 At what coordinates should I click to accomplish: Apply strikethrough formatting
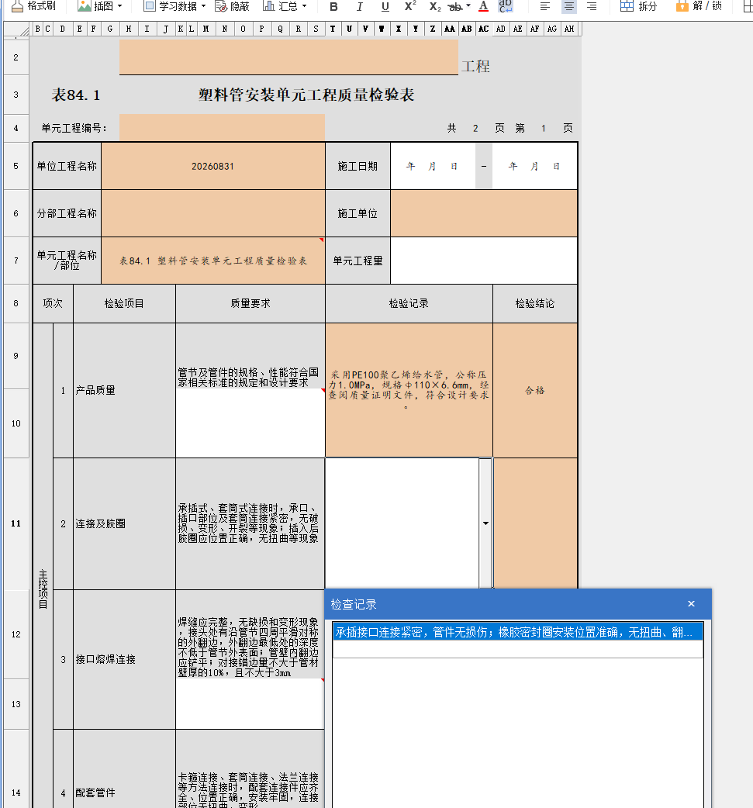click(x=454, y=7)
